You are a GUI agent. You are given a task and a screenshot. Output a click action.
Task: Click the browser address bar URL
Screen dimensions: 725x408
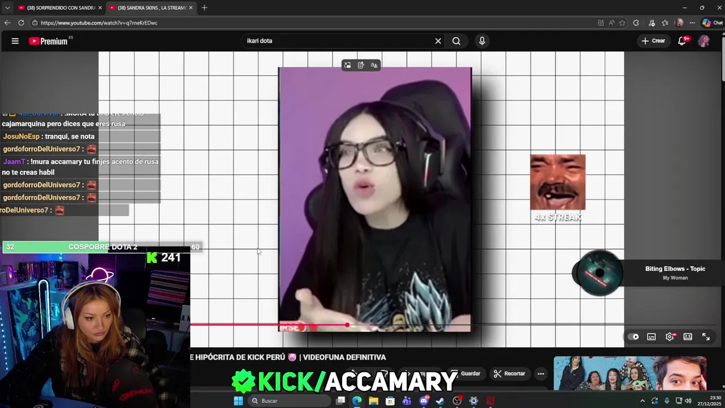99,23
